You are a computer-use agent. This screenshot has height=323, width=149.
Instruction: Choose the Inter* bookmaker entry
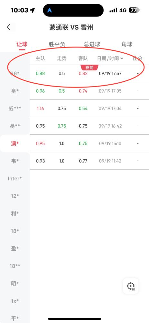coord(15,178)
